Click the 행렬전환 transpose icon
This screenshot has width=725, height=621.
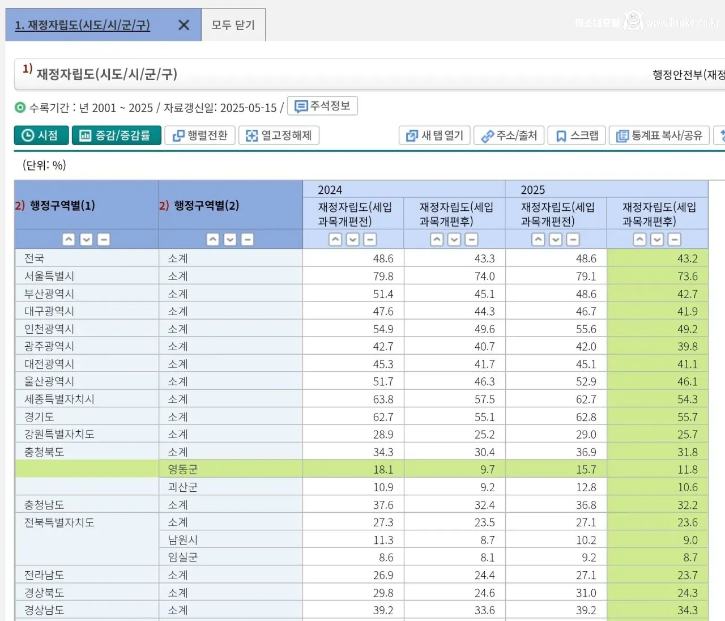[x=178, y=135]
